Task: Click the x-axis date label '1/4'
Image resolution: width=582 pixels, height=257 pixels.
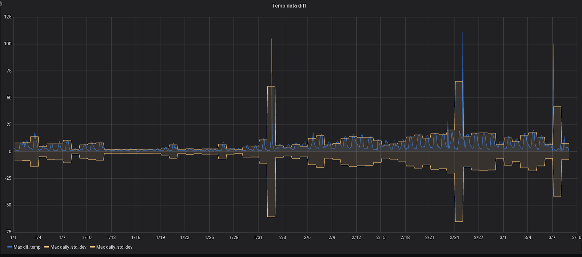Action: coord(38,237)
